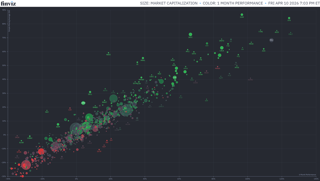Click the ALAB ticker label
Screen dimensions: 320x181
(x=21, y=143)
